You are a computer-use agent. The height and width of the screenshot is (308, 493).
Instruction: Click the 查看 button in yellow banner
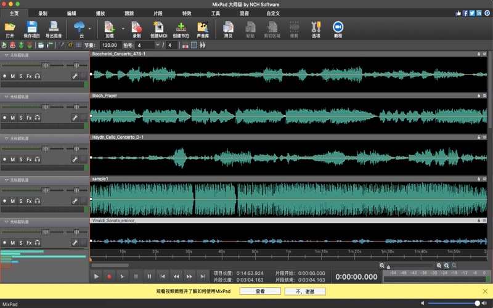(260, 291)
